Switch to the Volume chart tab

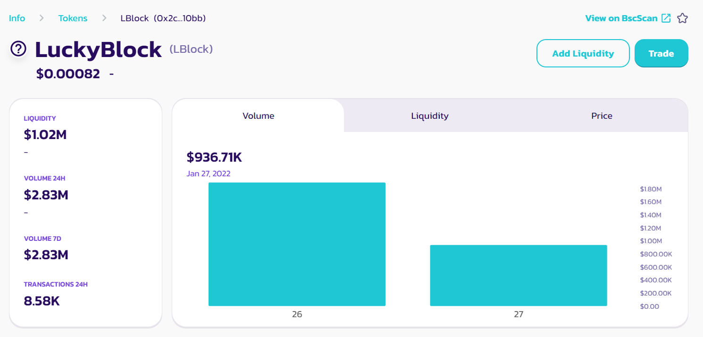[258, 115]
